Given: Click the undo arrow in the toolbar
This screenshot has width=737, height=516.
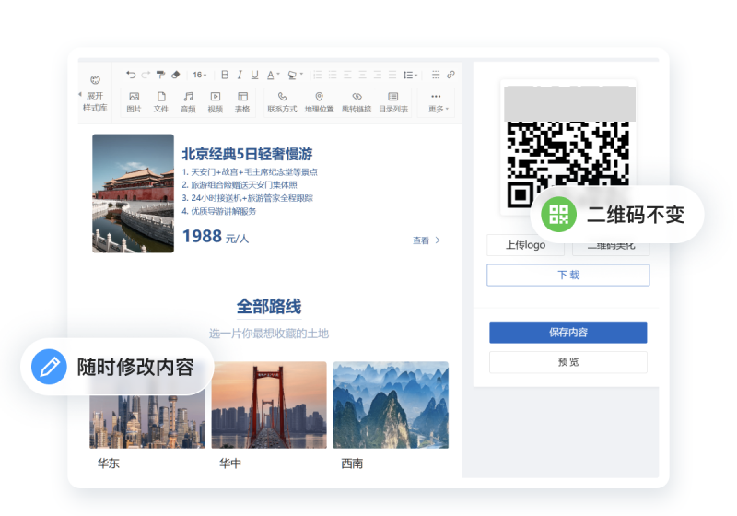Looking at the screenshot, I should pos(131,75).
